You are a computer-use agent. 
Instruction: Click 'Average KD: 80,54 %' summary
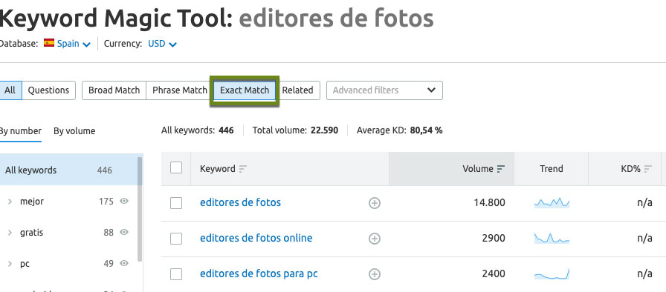(x=399, y=130)
